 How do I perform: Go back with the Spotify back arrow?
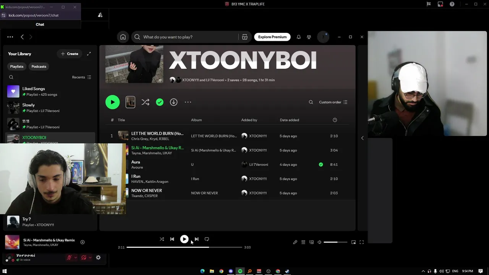point(22,37)
